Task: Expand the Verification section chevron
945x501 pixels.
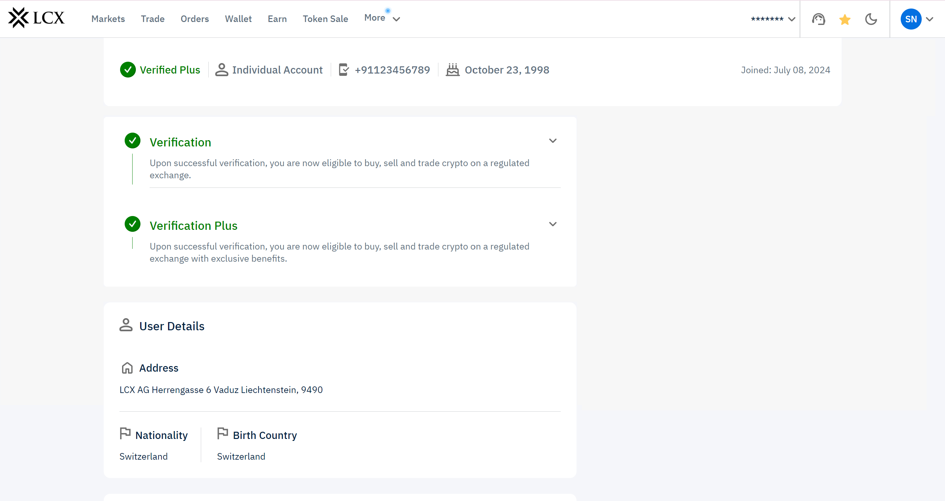Action: click(553, 141)
